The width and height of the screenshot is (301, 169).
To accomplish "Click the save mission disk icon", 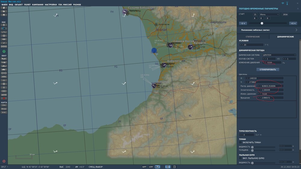I will (x=4, y=15).
